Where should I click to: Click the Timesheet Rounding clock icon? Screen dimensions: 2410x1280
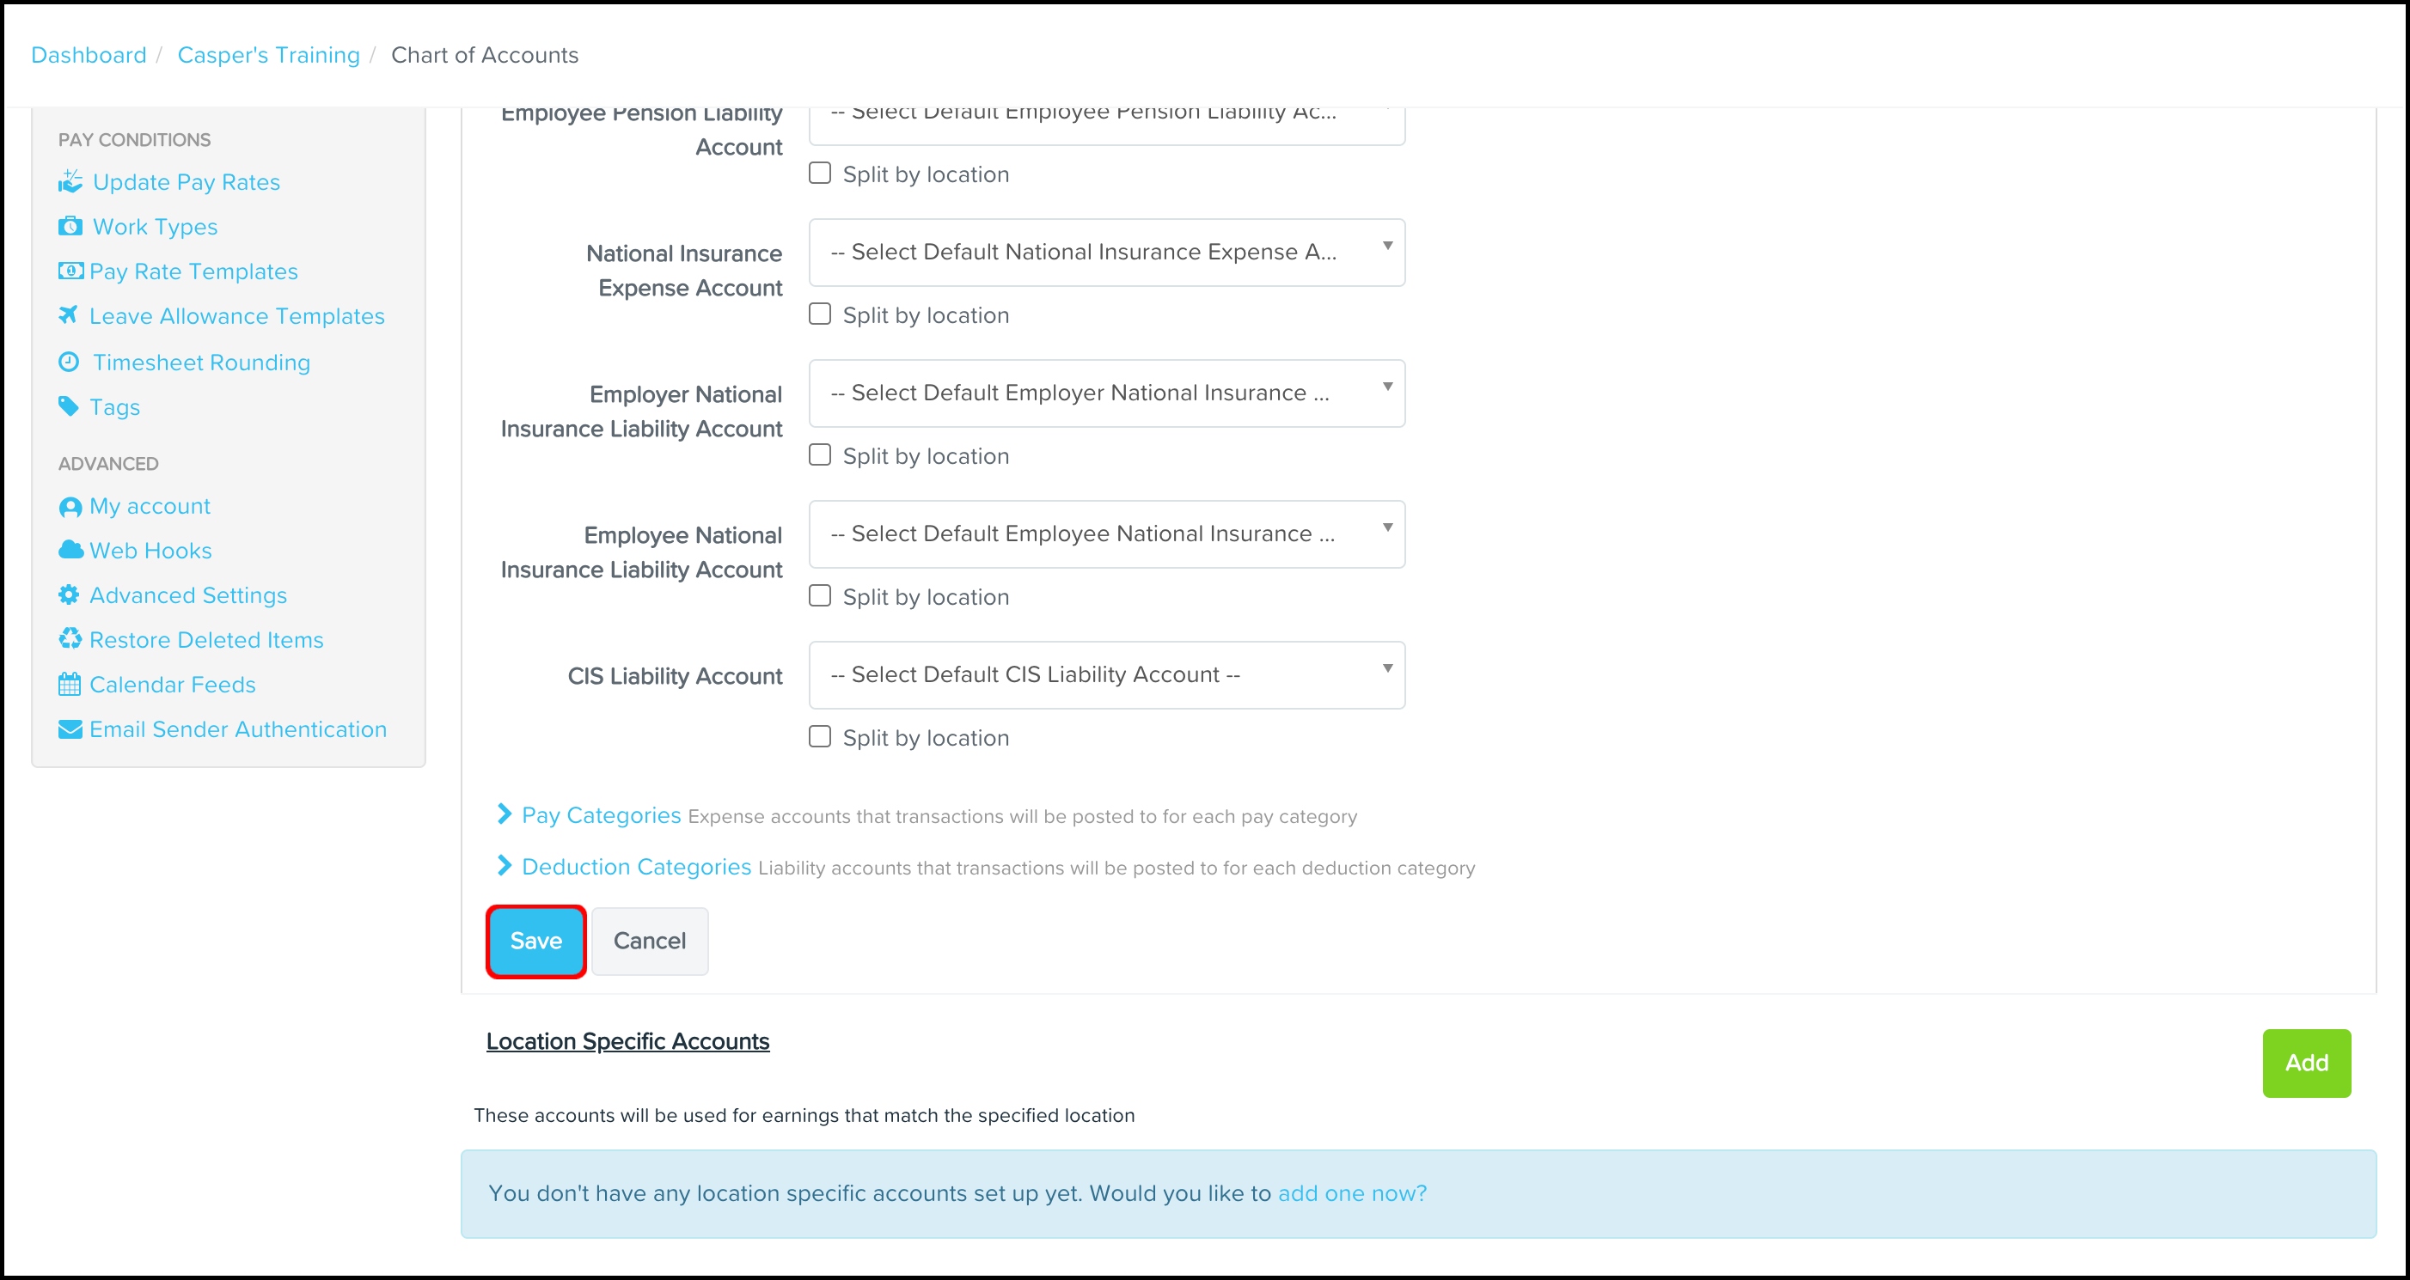(x=70, y=362)
